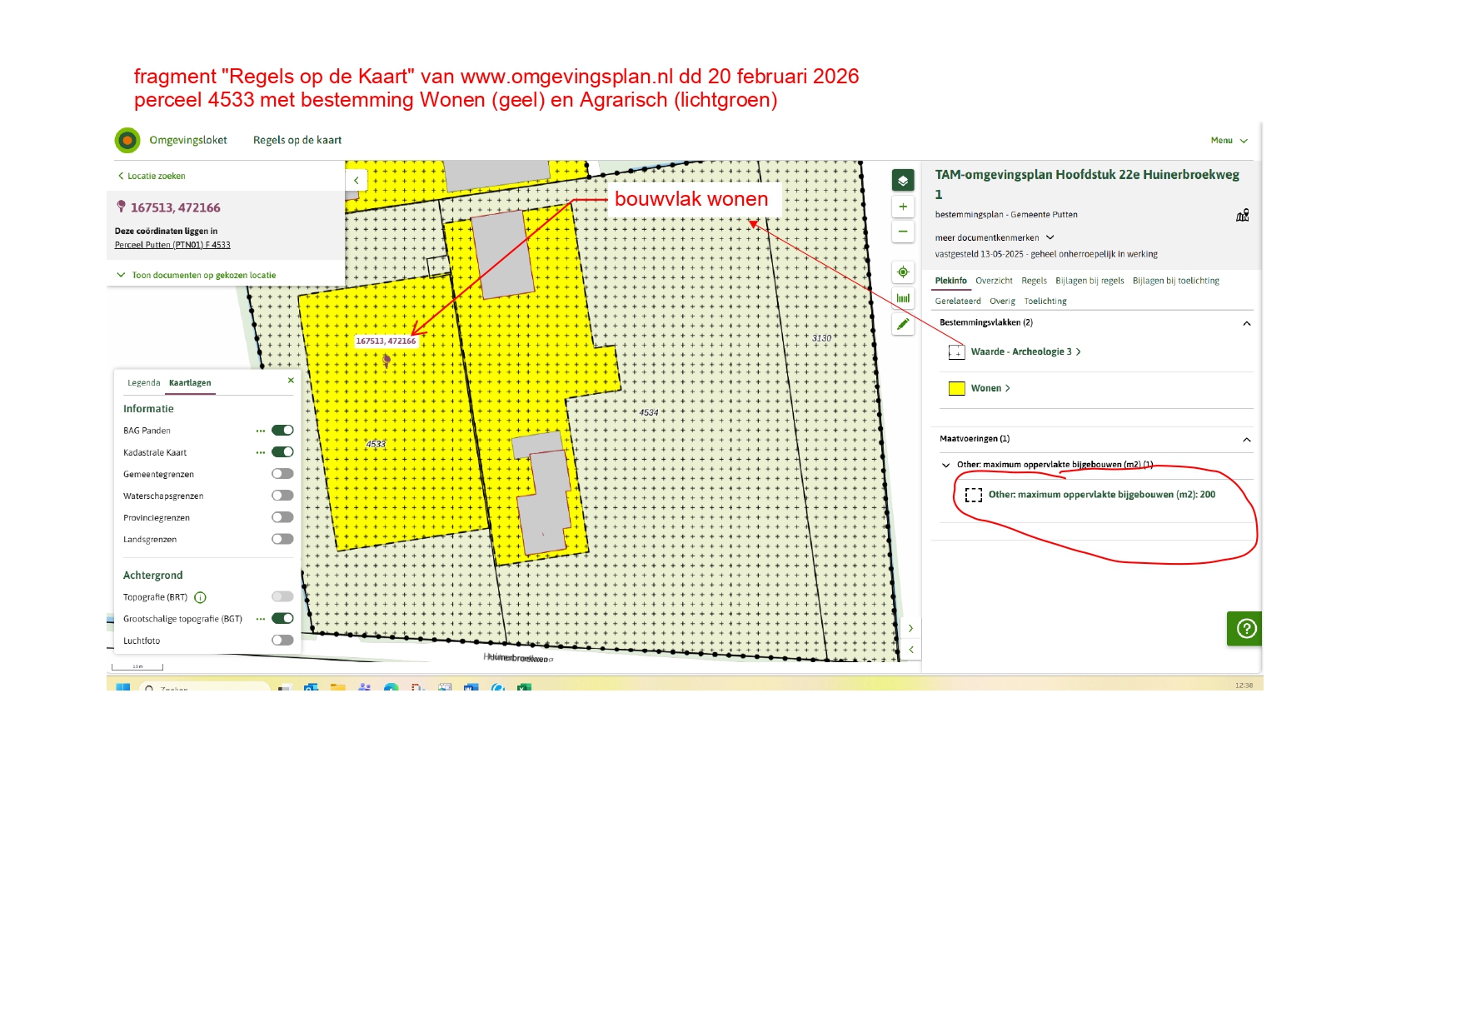Turn off the BAG Panden layer

282,431
